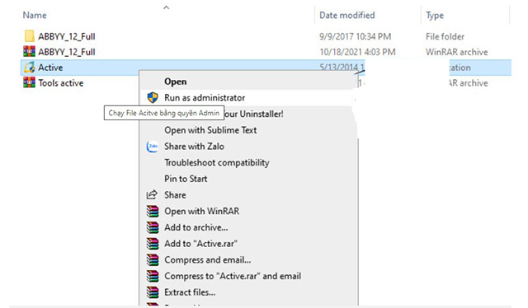528x308 pixels.
Task: Select the Active file name
Action: [50, 68]
